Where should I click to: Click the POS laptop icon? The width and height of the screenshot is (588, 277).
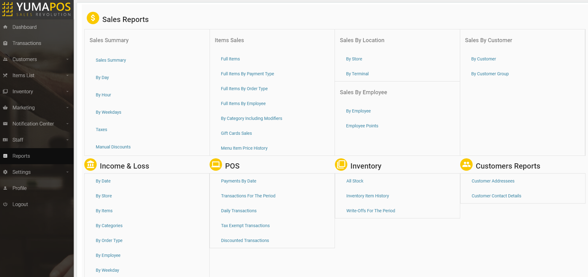coord(216,165)
